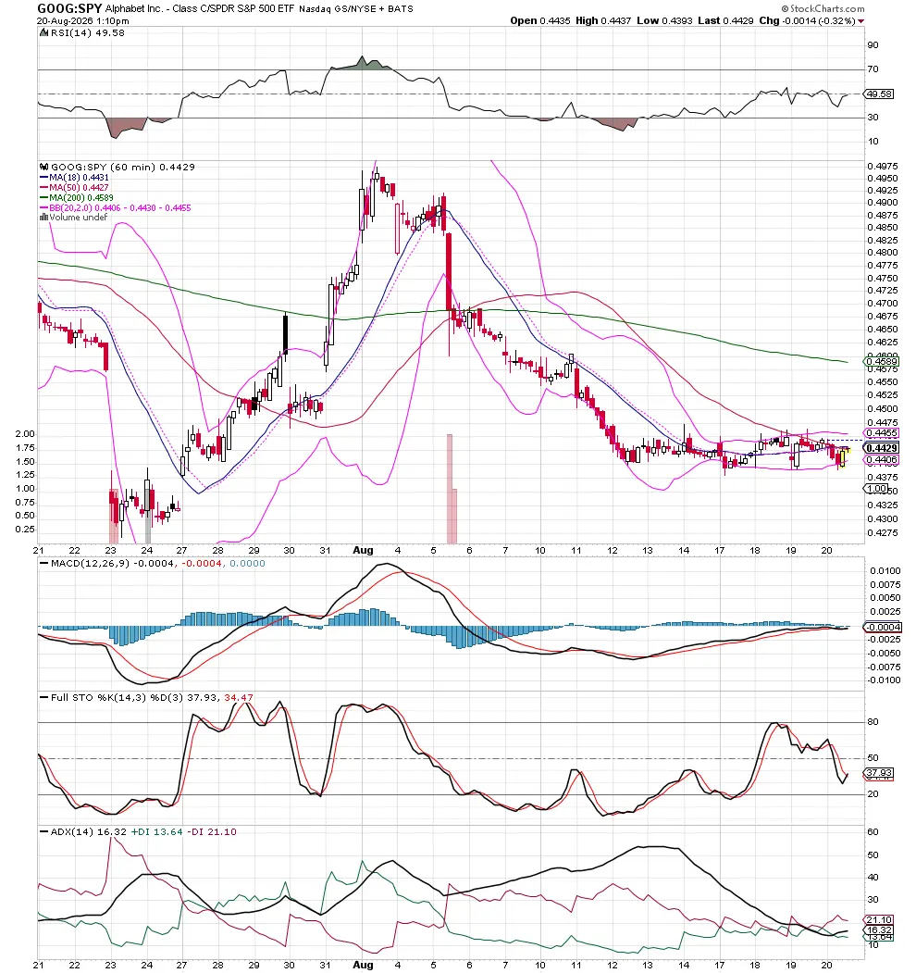Click the red line swatch for MA(50)
The width and height of the screenshot is (916, 973).
point(43,187)
